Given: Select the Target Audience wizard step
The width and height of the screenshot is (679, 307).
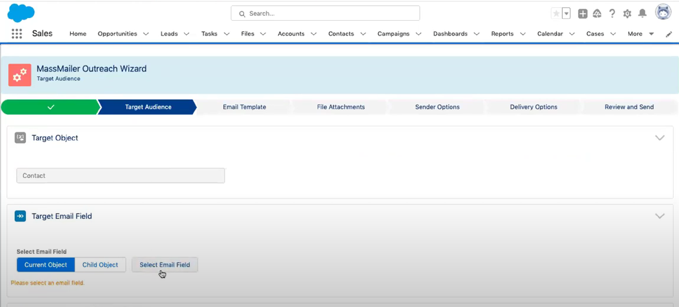Looking at the screenshot, I should tap(148, 107).
